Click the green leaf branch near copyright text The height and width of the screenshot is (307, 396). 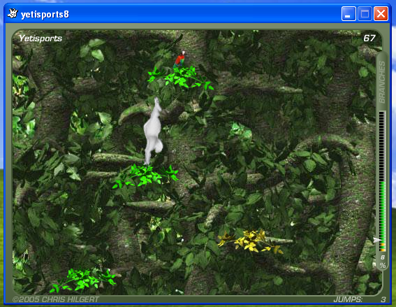pos(83,280)
